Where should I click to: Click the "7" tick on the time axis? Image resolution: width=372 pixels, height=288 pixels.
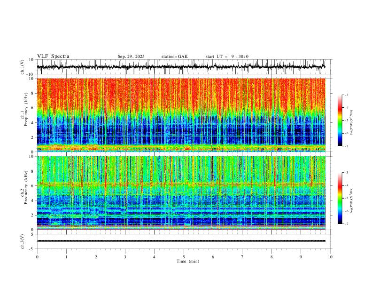pos(242,257)
